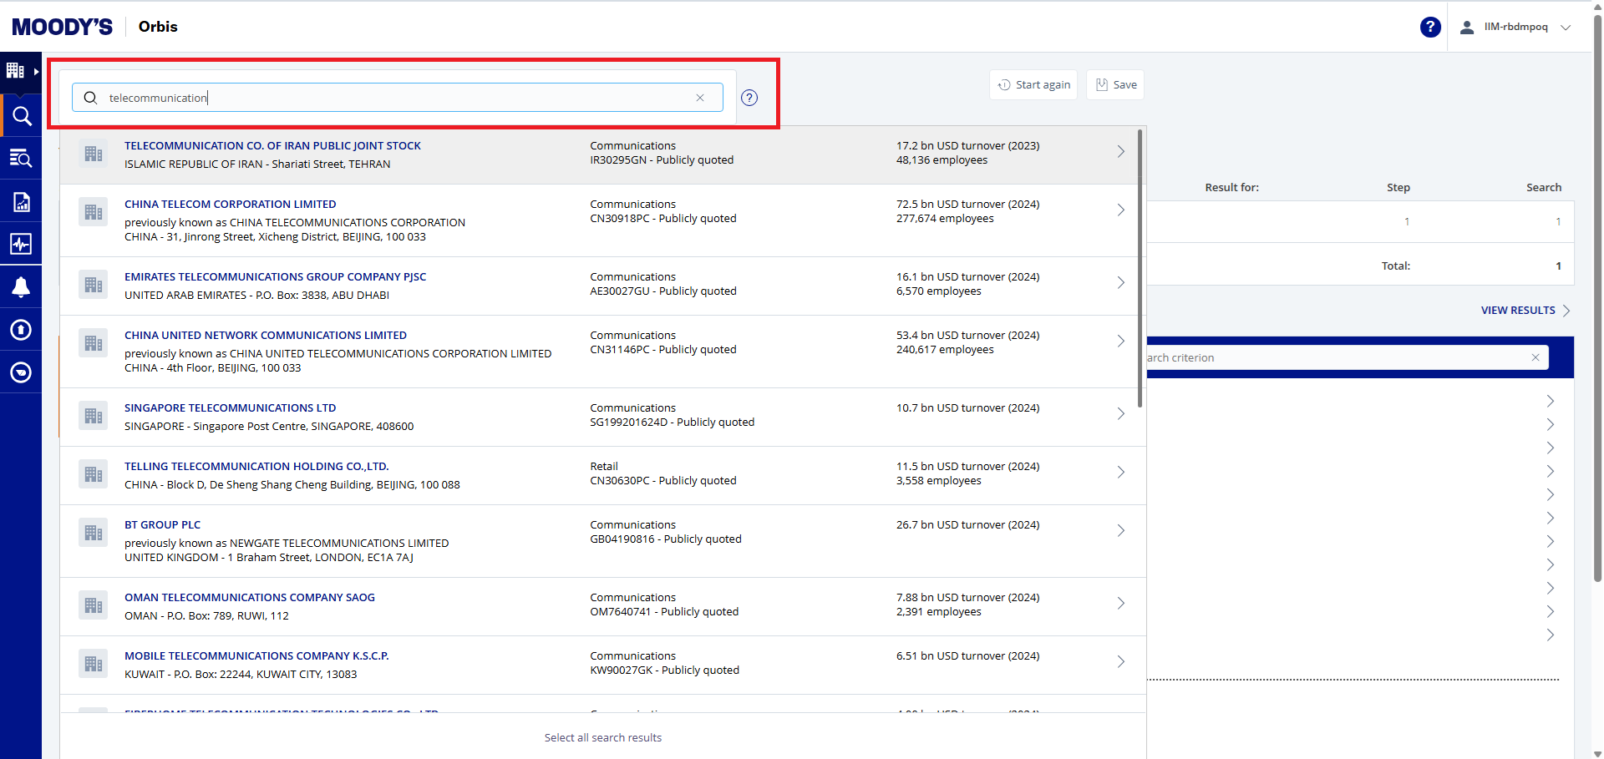Open Emirates Telecommunications Group Company PJSC
1604x759 pixels.
click(275, 277)
